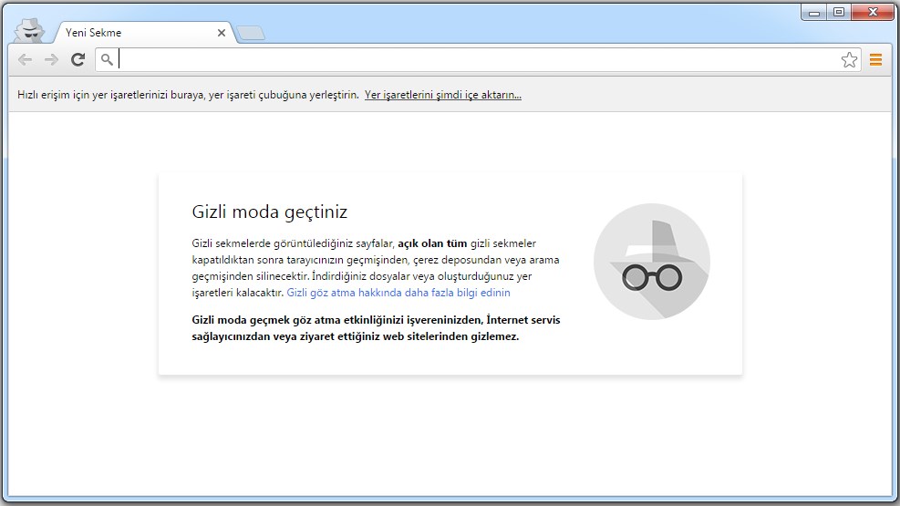Close the Yeni Sekme tab
Viewport: 900px width, 506px height.
pyautogui.click(x=222, y=33)
